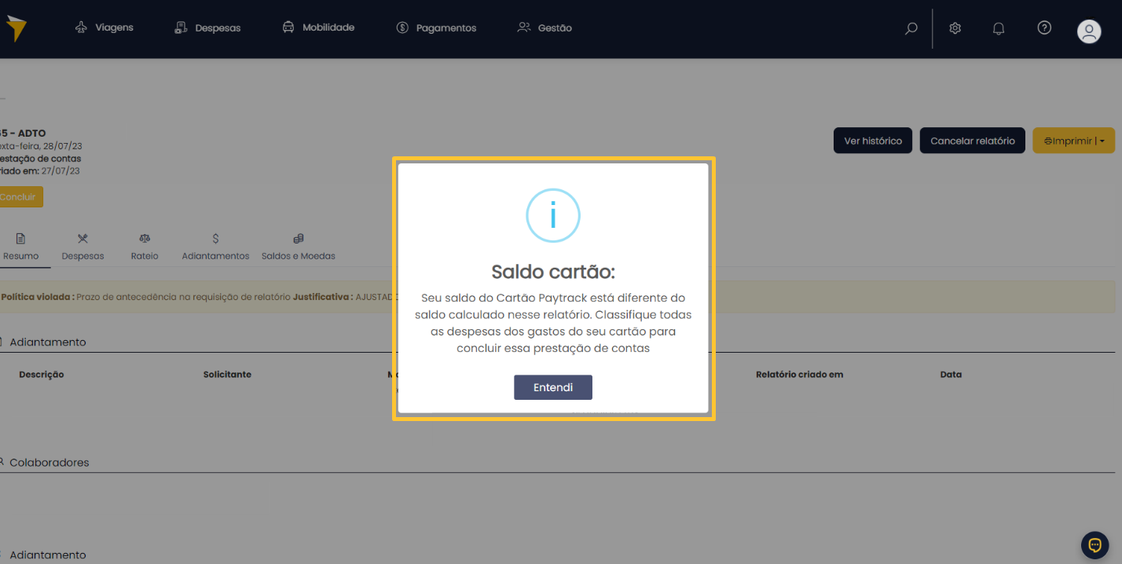This screenshot has height=564, width=1122.
Task: Click the Cancelar relatório button
Action: tap(973, 141)
